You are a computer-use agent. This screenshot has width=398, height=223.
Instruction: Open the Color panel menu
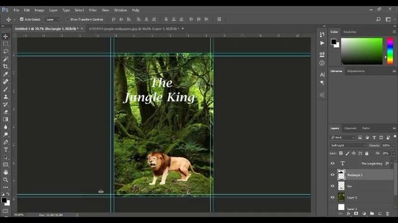tap(394, 32)
